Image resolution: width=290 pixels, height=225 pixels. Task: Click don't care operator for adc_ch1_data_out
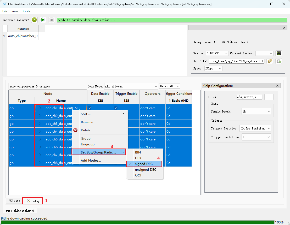(x=152, y=108)
